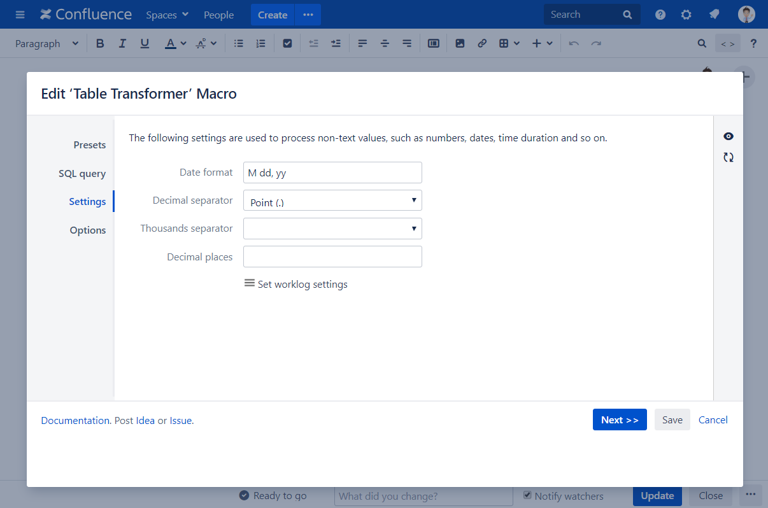Toggle the Notify watchers checkbox
This screenshot has width=768, height=508.
pos(527,495)
